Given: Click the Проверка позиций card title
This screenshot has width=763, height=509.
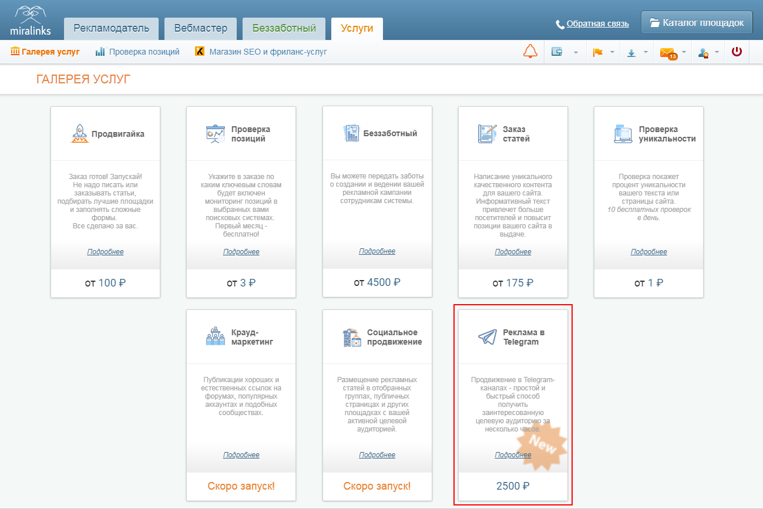Looking at the screenshot, I should [x=251, y=134].
